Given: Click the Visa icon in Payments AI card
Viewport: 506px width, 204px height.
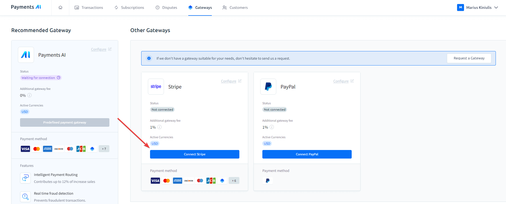Looking at the screenshot, I should (x=25, y=149).
